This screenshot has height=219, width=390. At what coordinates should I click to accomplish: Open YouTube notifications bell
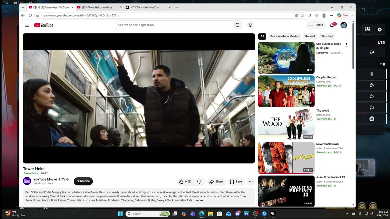click(332, 25)
